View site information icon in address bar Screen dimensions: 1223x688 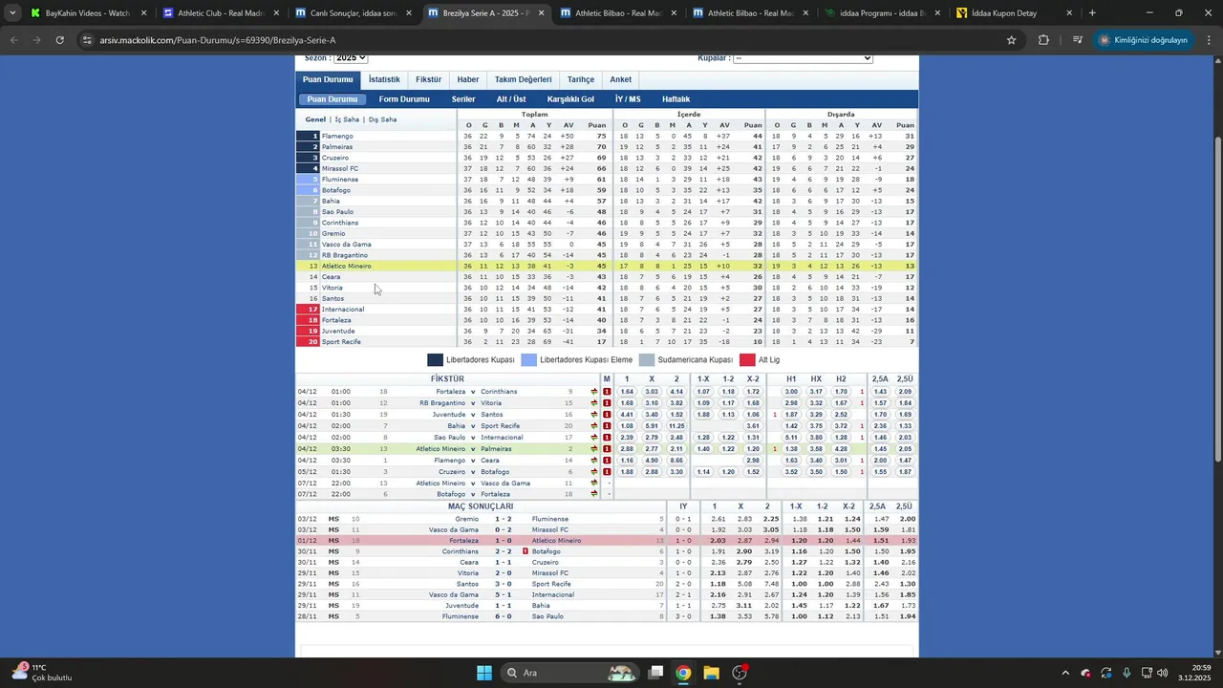coord(87,40)
